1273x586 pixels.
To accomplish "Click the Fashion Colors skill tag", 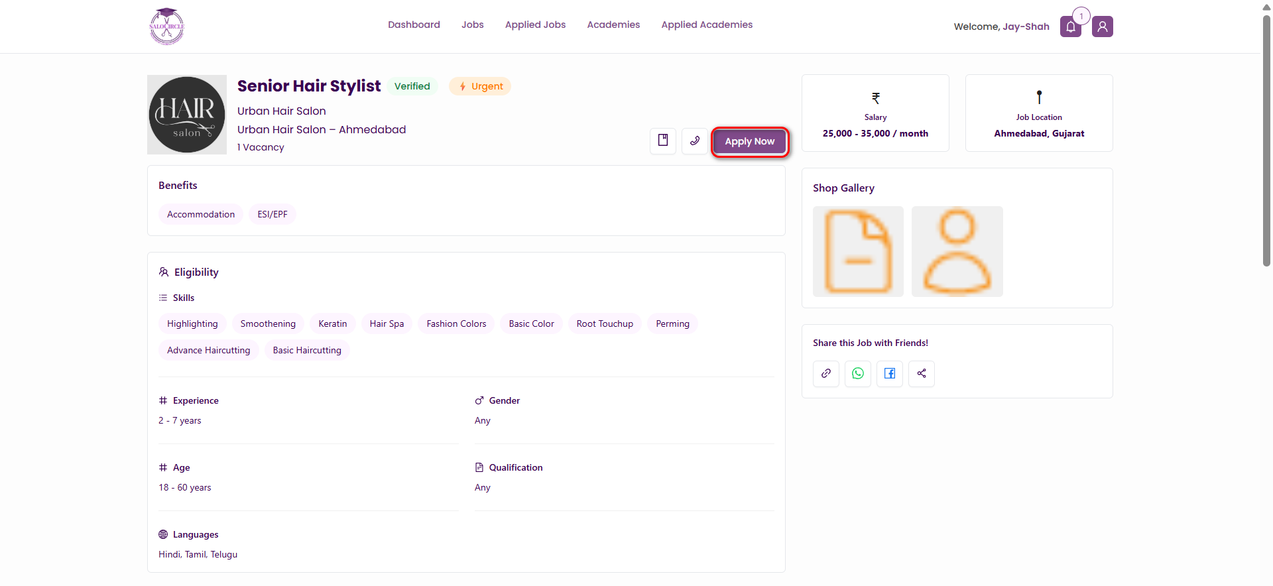I will pos(456,323).
